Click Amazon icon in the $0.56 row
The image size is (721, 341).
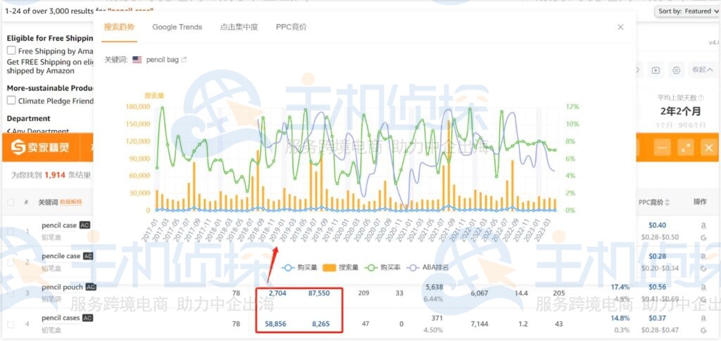coord(703,287)
